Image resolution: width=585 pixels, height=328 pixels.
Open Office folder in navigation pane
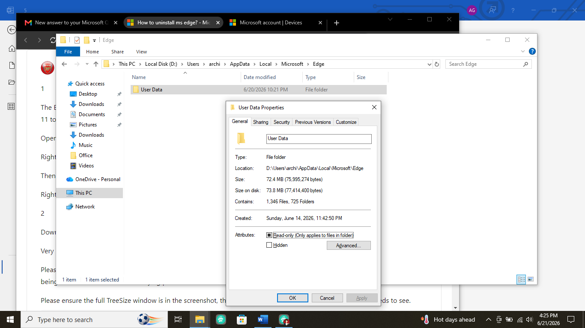coord(86,155)
